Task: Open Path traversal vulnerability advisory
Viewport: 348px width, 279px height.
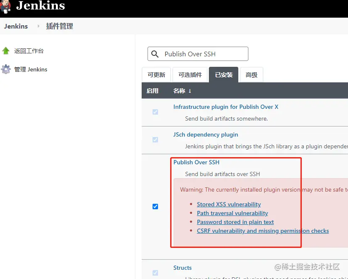Action: [232, 213]
